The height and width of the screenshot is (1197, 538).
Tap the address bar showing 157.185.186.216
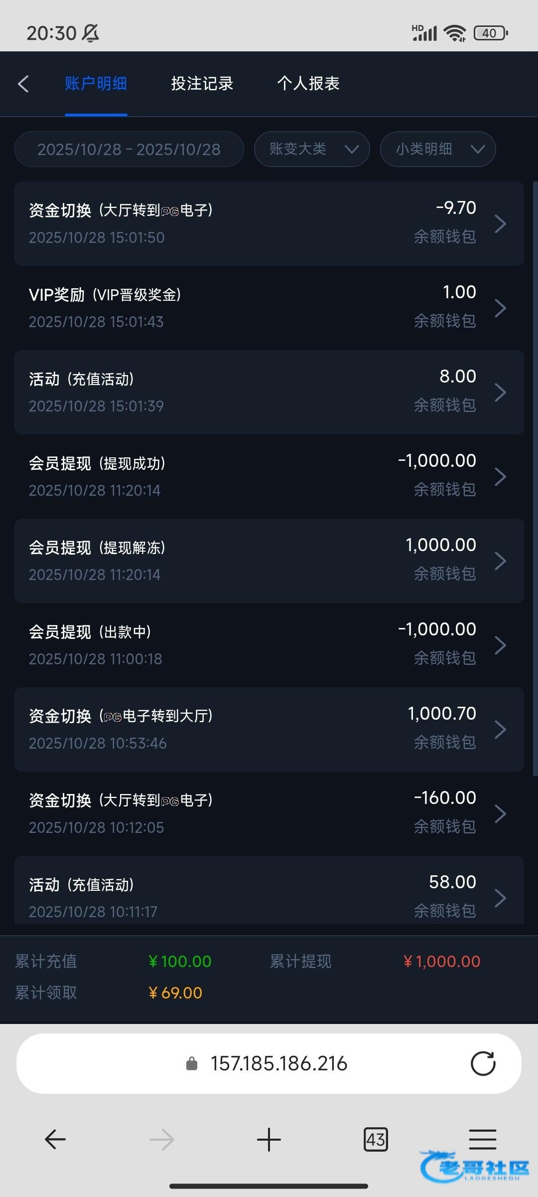click(278, 1064)
